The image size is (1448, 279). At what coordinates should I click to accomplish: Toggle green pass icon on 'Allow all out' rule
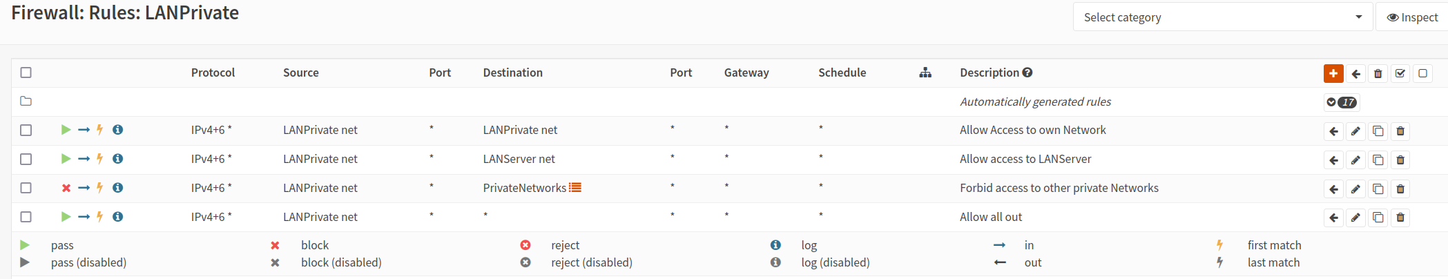click(66, 217)
